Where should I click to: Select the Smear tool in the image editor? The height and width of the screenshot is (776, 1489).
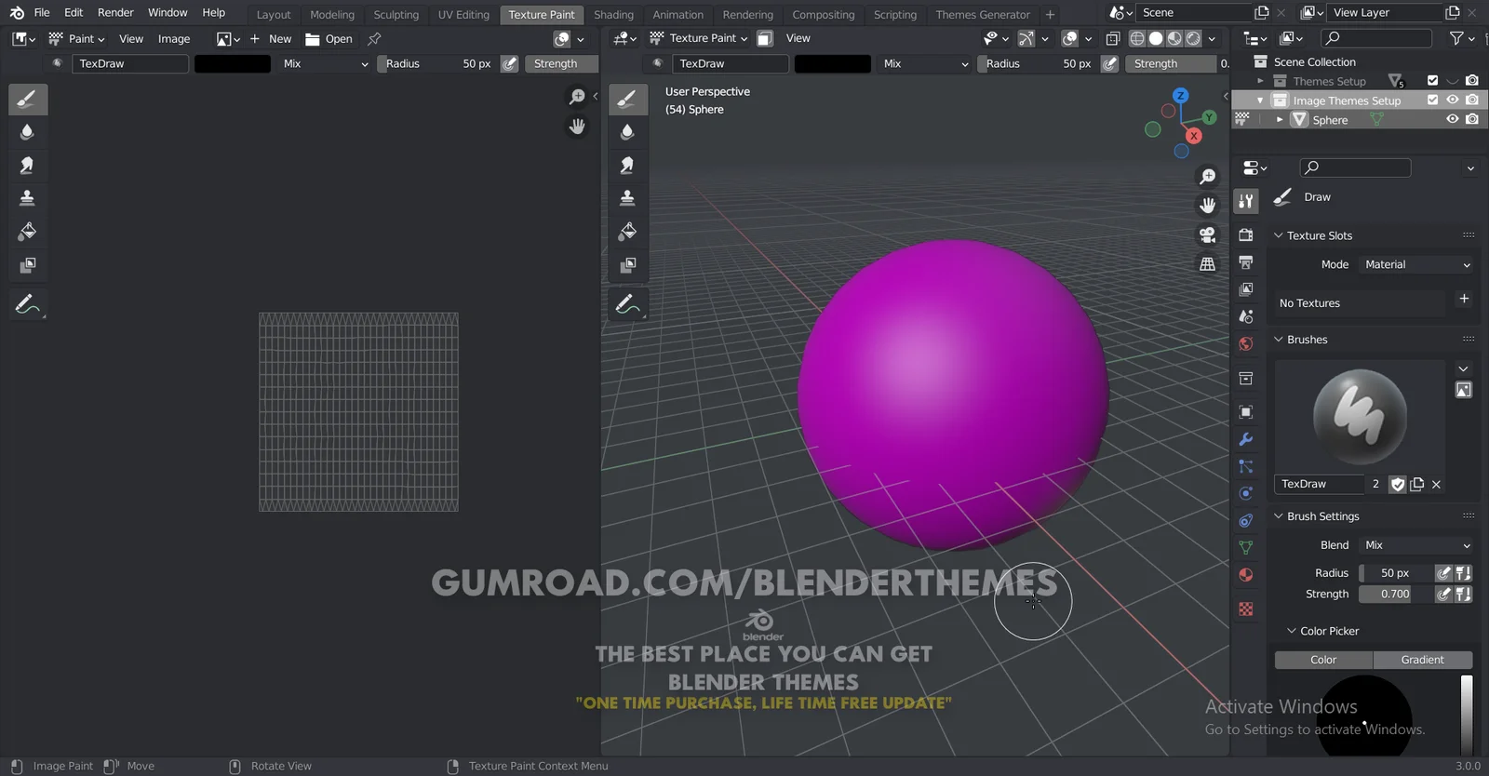click(28, 166)
